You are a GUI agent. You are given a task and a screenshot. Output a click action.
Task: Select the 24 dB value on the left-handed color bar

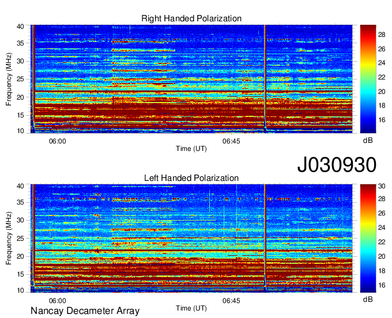pos(382,228)
